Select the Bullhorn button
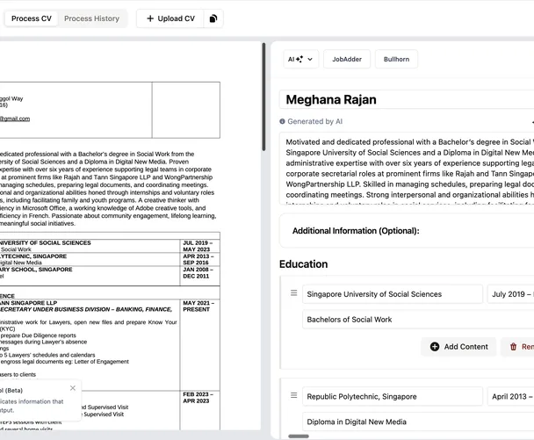The width and height of the screenshot is (534, 440). (396, 59)
